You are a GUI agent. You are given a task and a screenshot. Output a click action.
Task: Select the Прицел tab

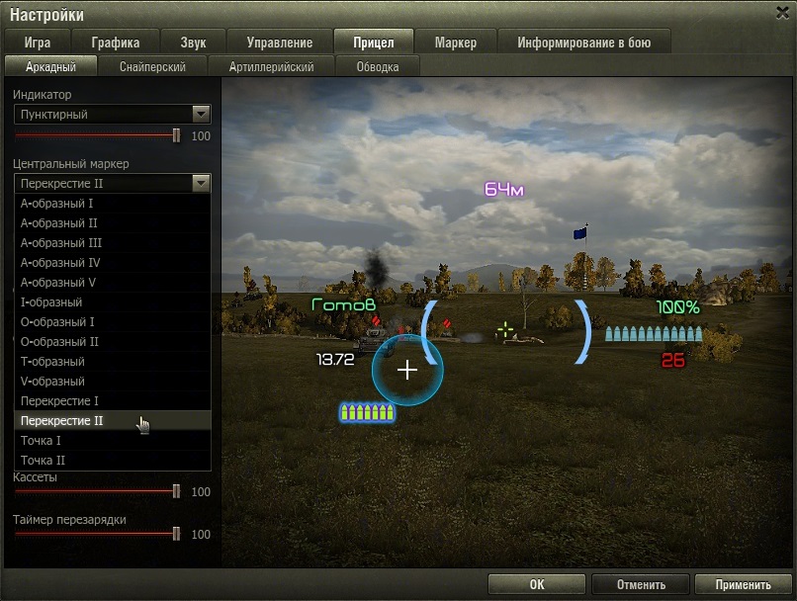click(x=374, y=43)
